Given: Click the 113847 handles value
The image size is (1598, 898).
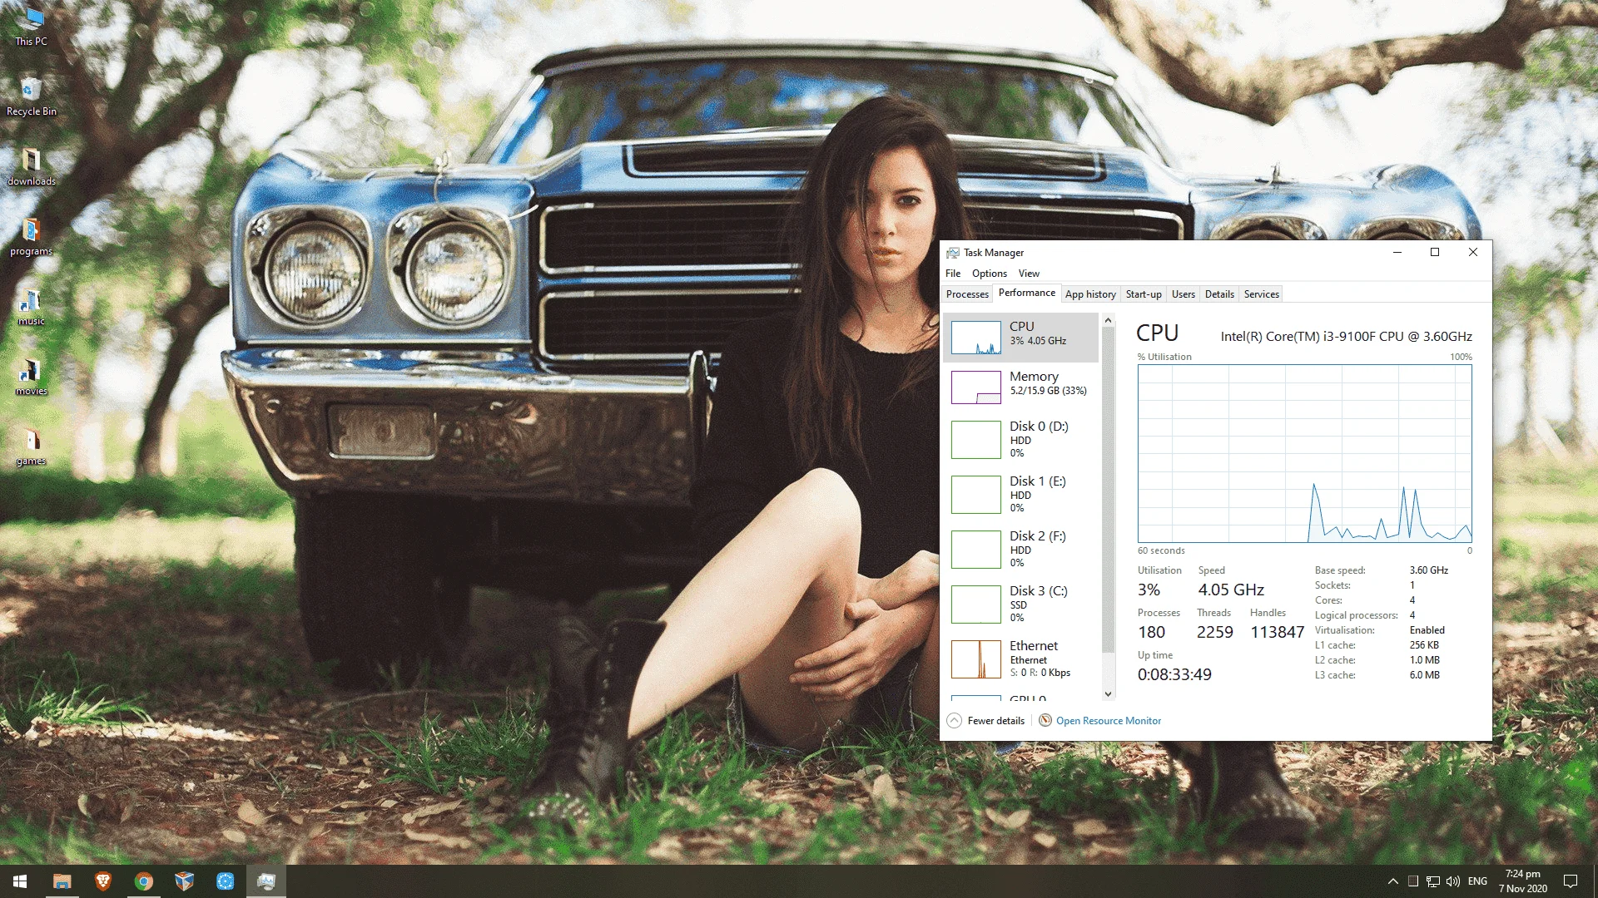Looking at the screenshot, I should (x=1277, y=632).
